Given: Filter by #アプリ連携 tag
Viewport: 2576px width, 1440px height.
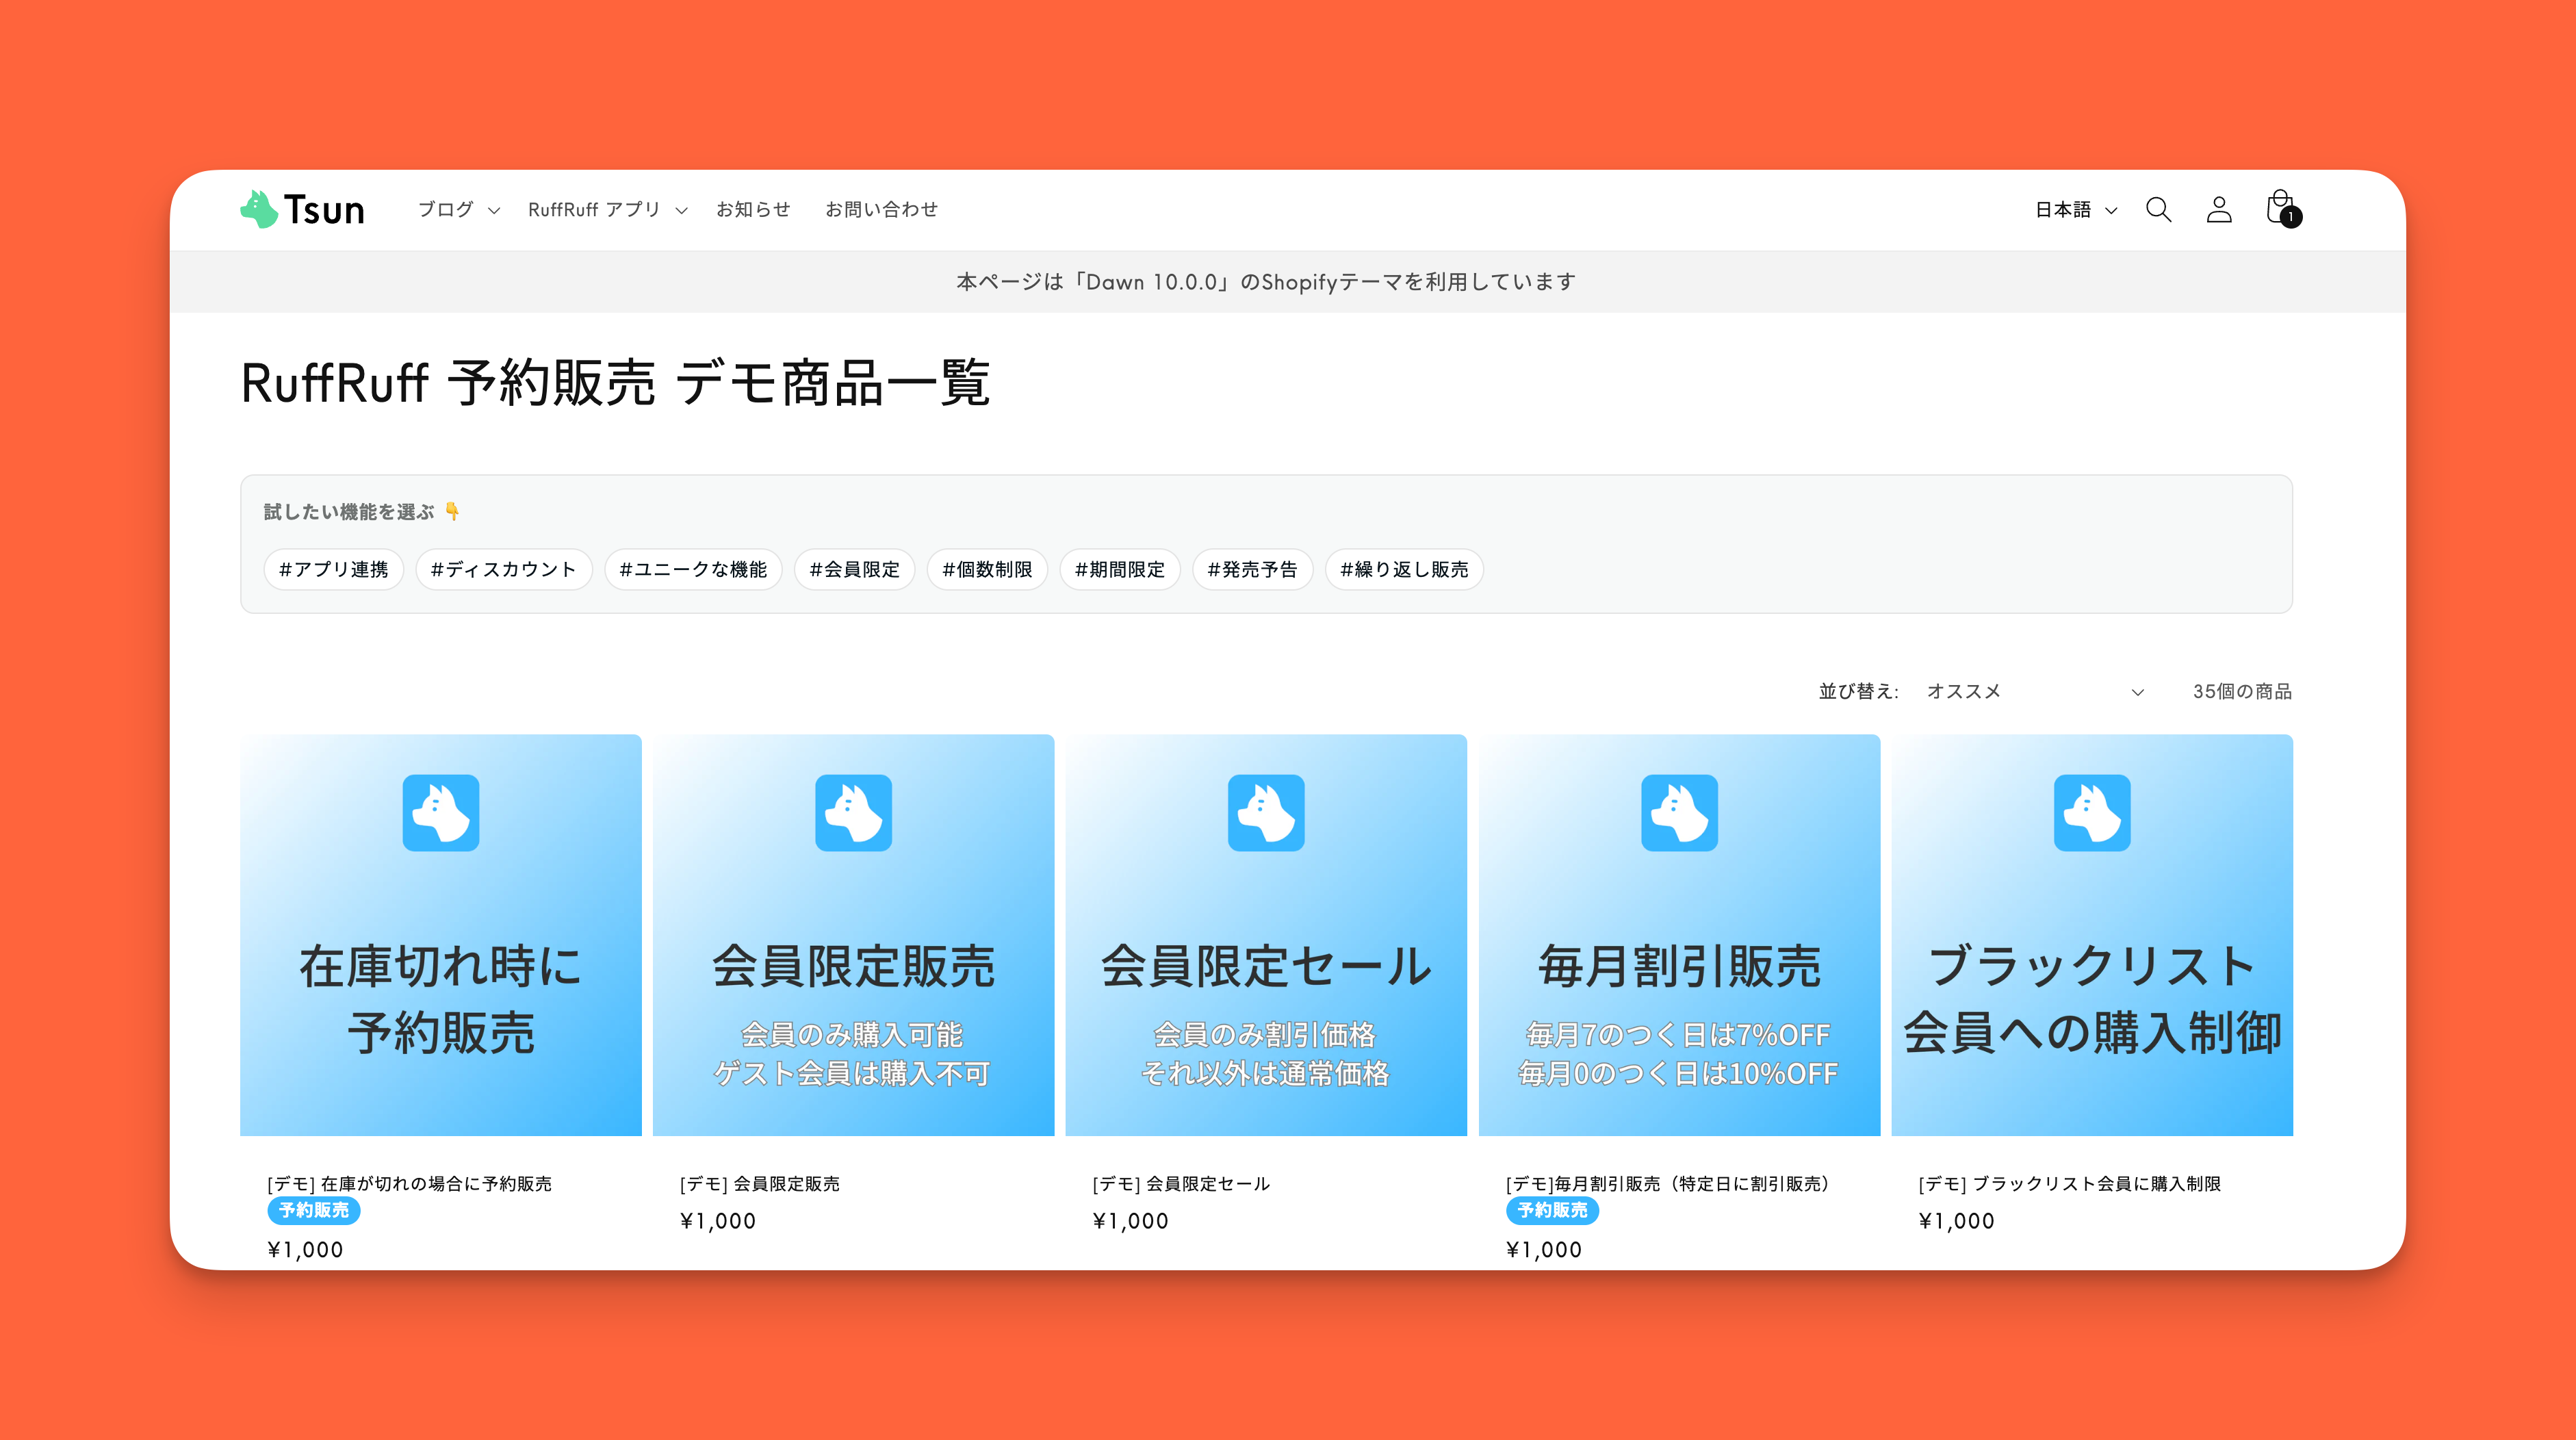Looking at the screenshot, I should pos(333,569).
